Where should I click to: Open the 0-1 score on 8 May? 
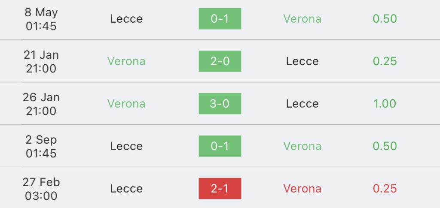pyautogui.click(x=220, y=19)
